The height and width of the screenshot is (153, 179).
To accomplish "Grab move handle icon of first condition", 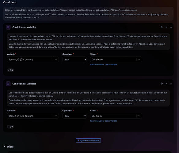I will point(162,27).
